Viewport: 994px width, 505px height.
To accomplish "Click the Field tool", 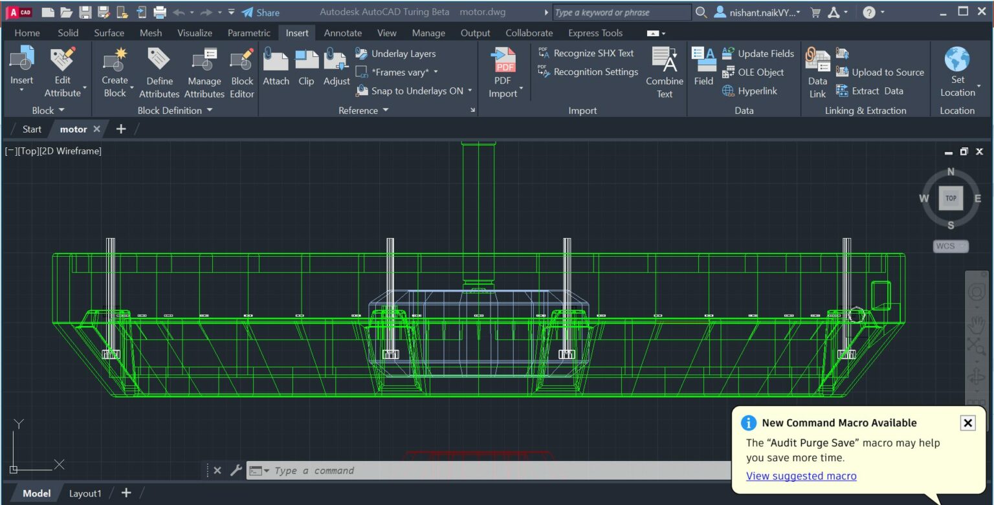I will 703,67.
